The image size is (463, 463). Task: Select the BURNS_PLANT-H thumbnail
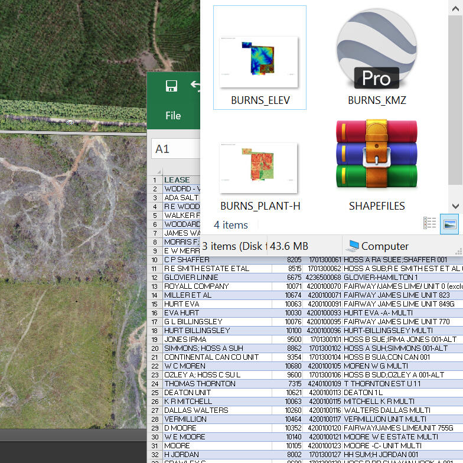tap(260, 169)
